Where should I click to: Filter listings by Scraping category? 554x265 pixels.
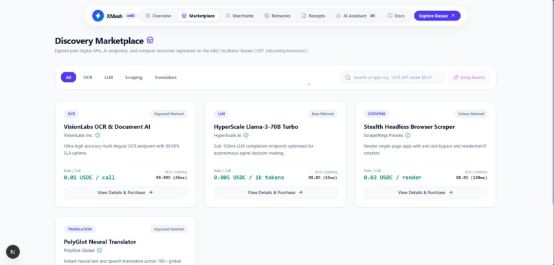click(x=133, y=77)
